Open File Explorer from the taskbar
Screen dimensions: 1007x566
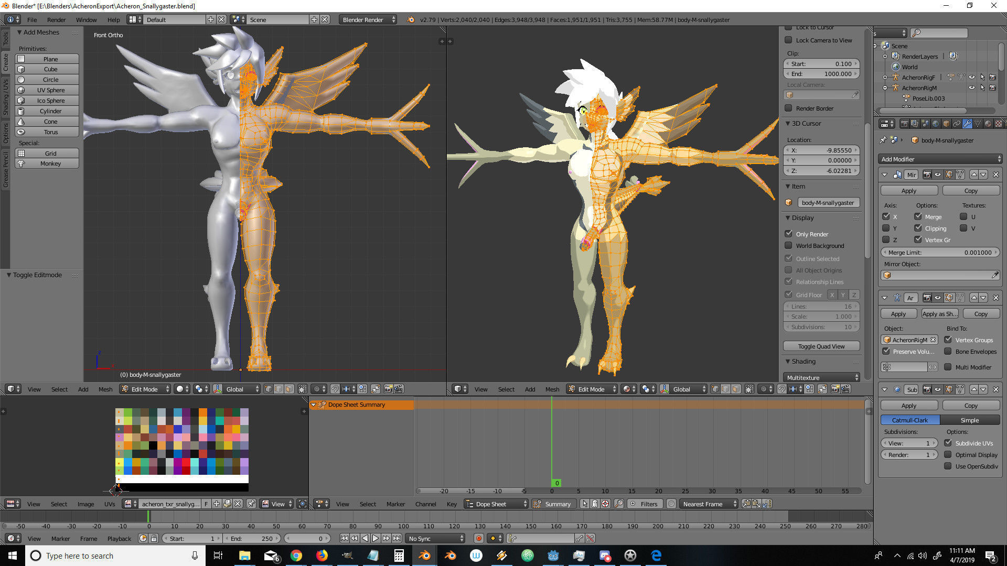point(245,556)
